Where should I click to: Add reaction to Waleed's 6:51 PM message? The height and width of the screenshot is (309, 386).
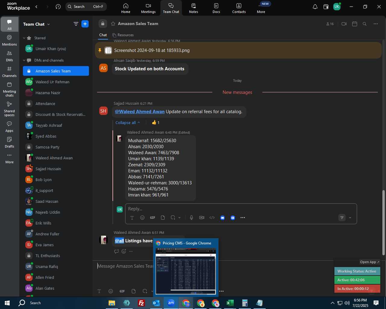124,251
